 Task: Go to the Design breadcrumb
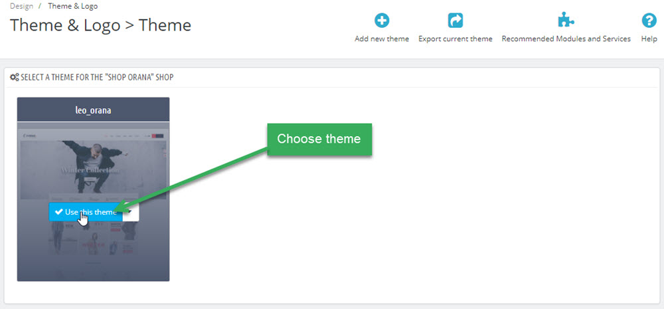(x=22, y=6)
